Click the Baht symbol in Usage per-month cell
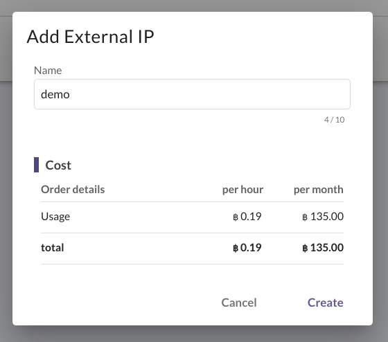The height and width of the screenshot is (342, 388). pyautogui.click(x=305, y=217)
